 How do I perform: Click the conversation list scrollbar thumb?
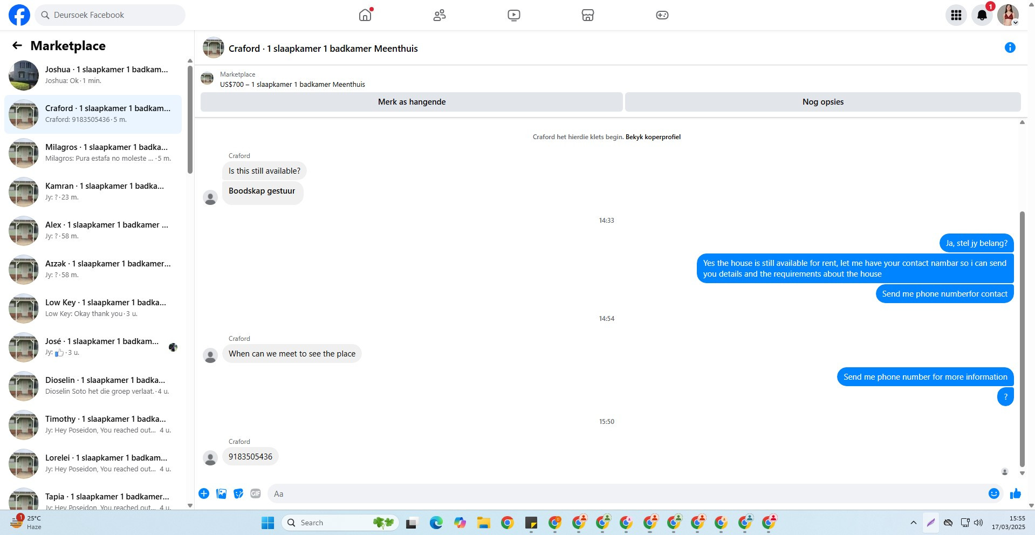[190, 119]
